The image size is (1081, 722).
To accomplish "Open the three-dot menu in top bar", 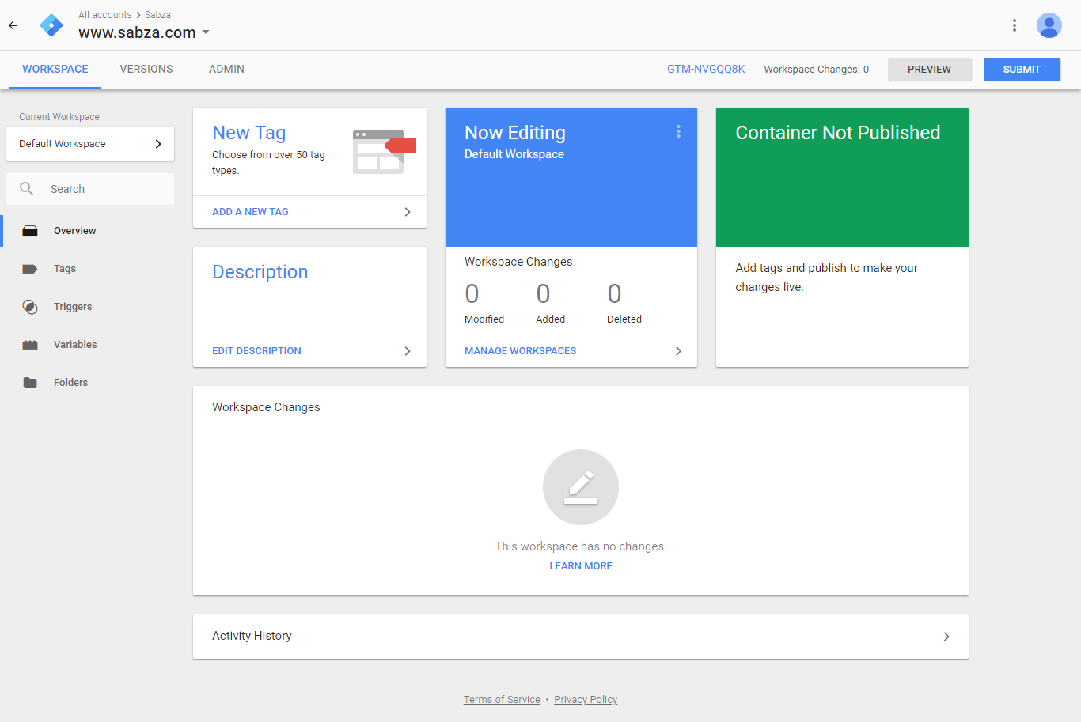I will [x=1015, y=25].
